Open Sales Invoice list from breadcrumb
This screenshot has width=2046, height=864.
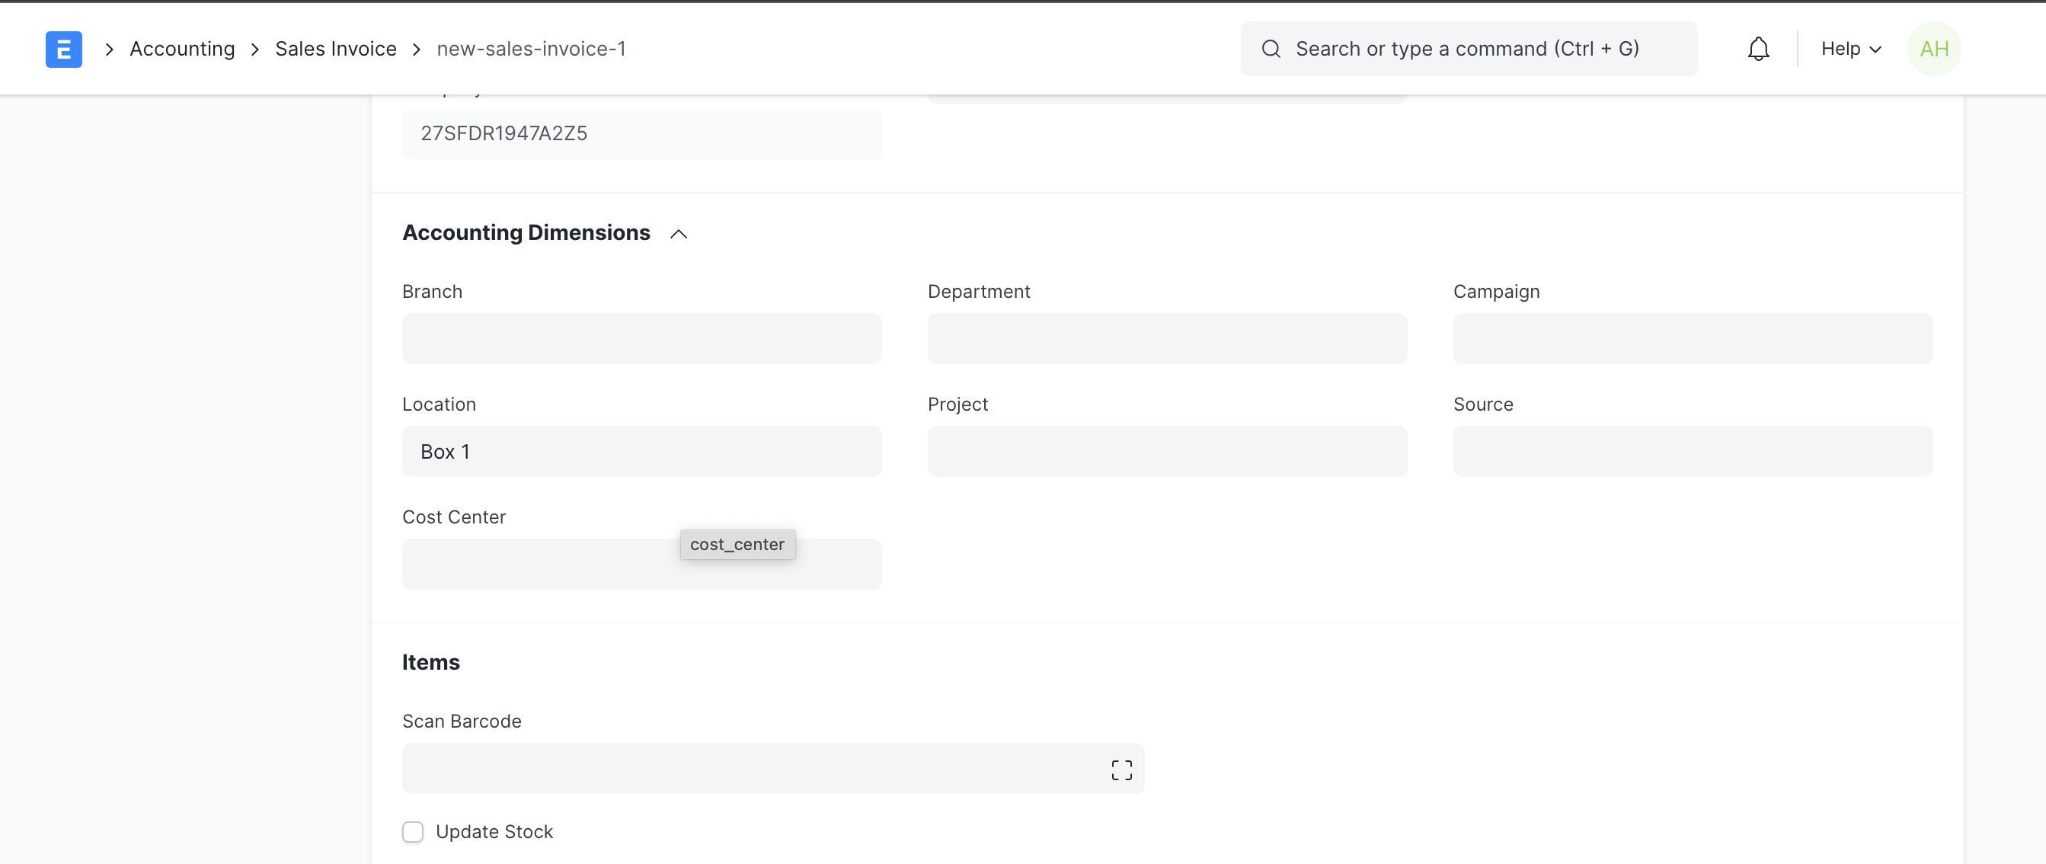pyautogui.click(x=335, y=49)
